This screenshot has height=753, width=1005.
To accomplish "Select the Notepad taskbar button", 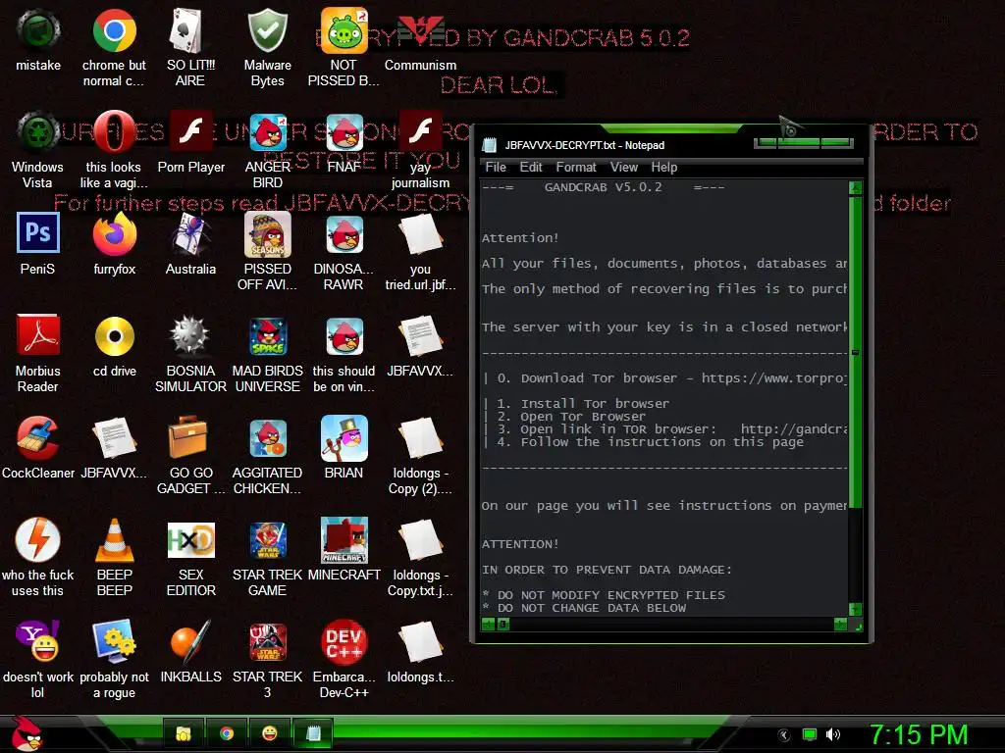I will coord(313,733).
